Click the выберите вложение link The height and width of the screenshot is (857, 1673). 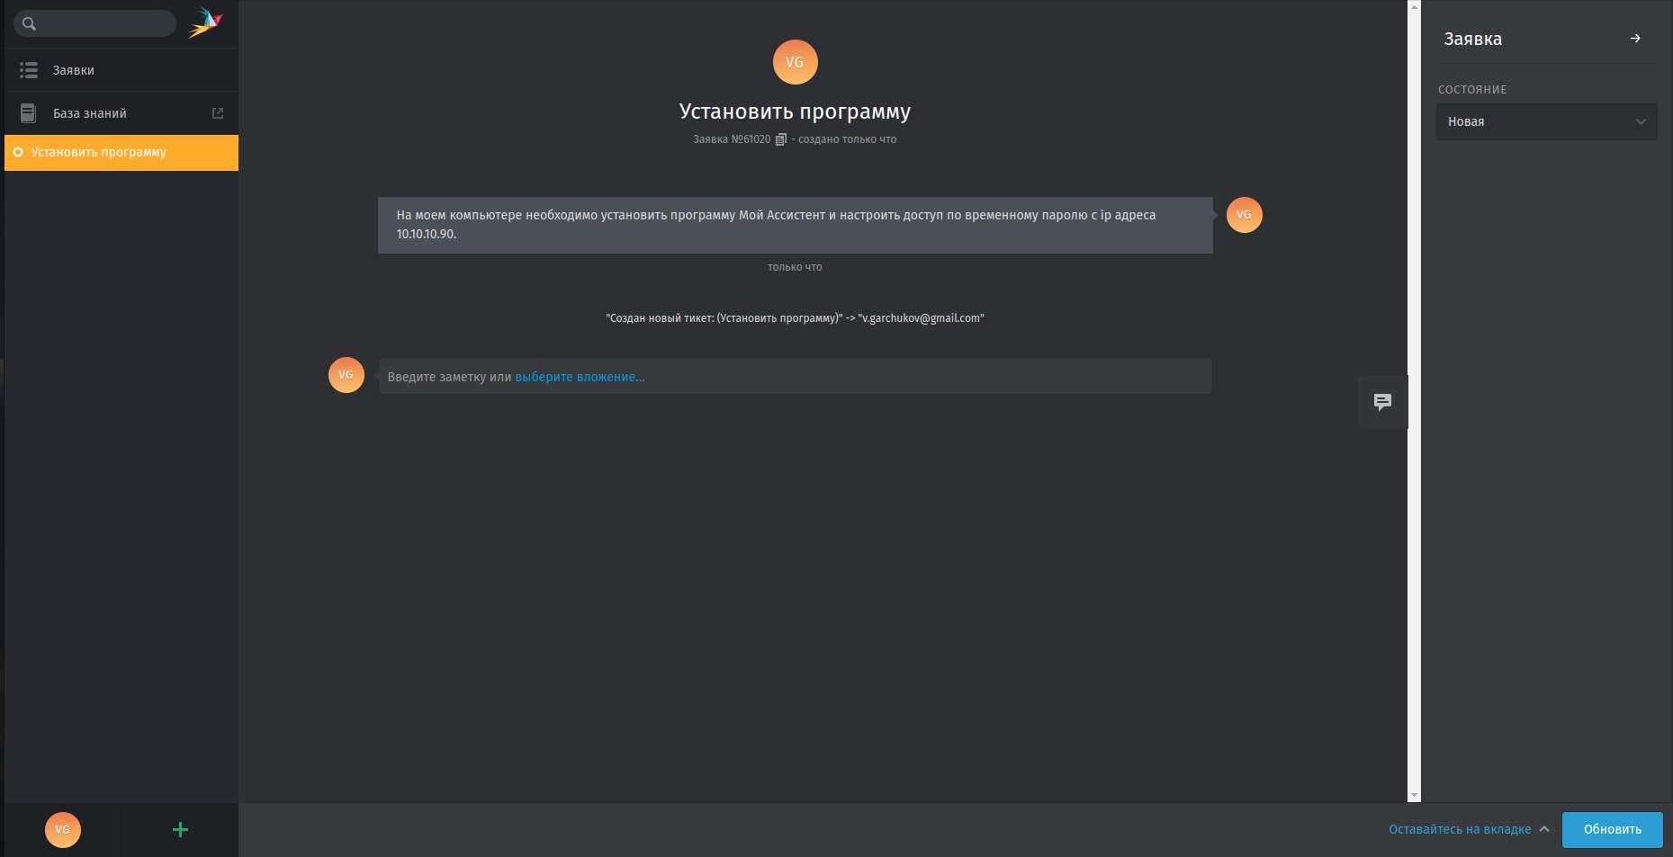[x=580, y=377]
